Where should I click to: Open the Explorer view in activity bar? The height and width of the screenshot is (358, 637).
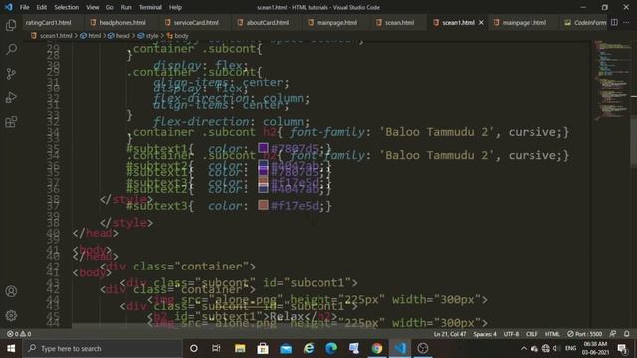11,25
